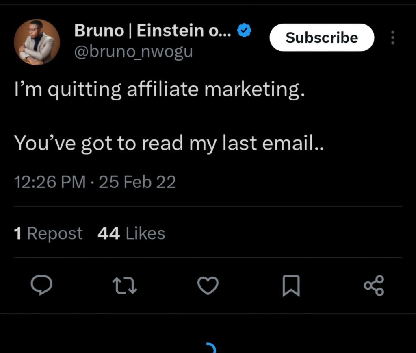This screenshot has height=353, width=416.
Task: Click the '25 Feb 22' post date
Action: click(137, 182)
